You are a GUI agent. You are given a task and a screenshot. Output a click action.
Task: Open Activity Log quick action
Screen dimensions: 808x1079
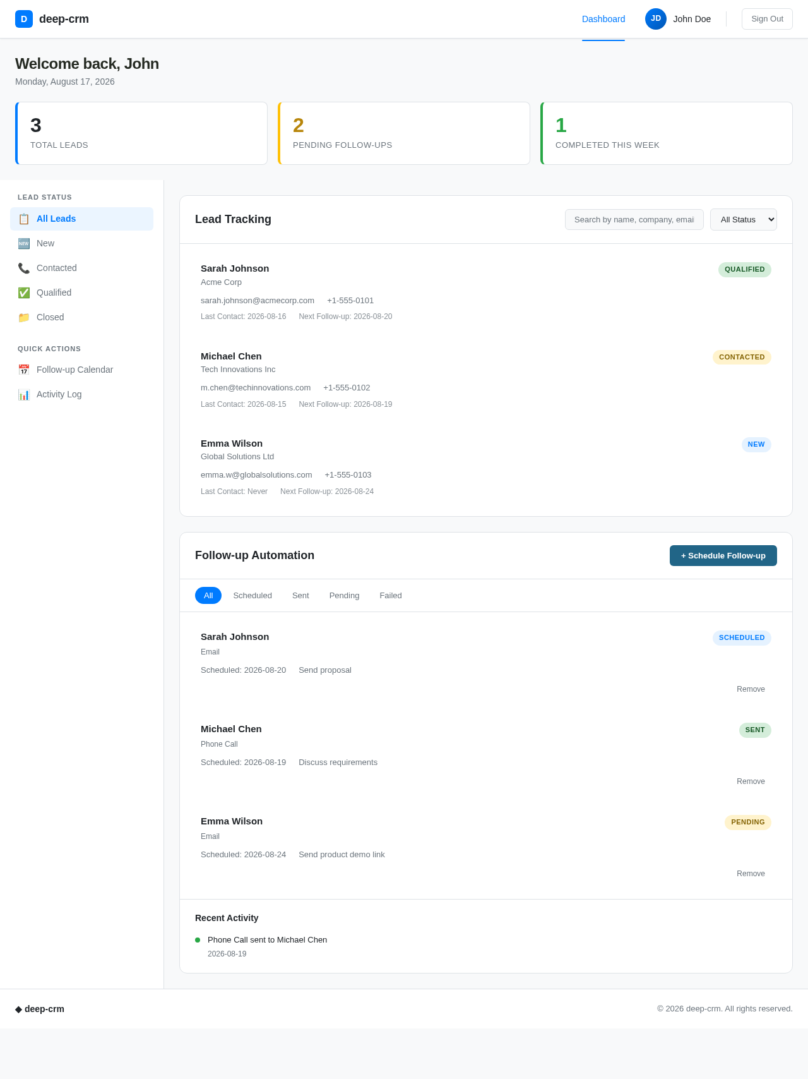point(81,394)
